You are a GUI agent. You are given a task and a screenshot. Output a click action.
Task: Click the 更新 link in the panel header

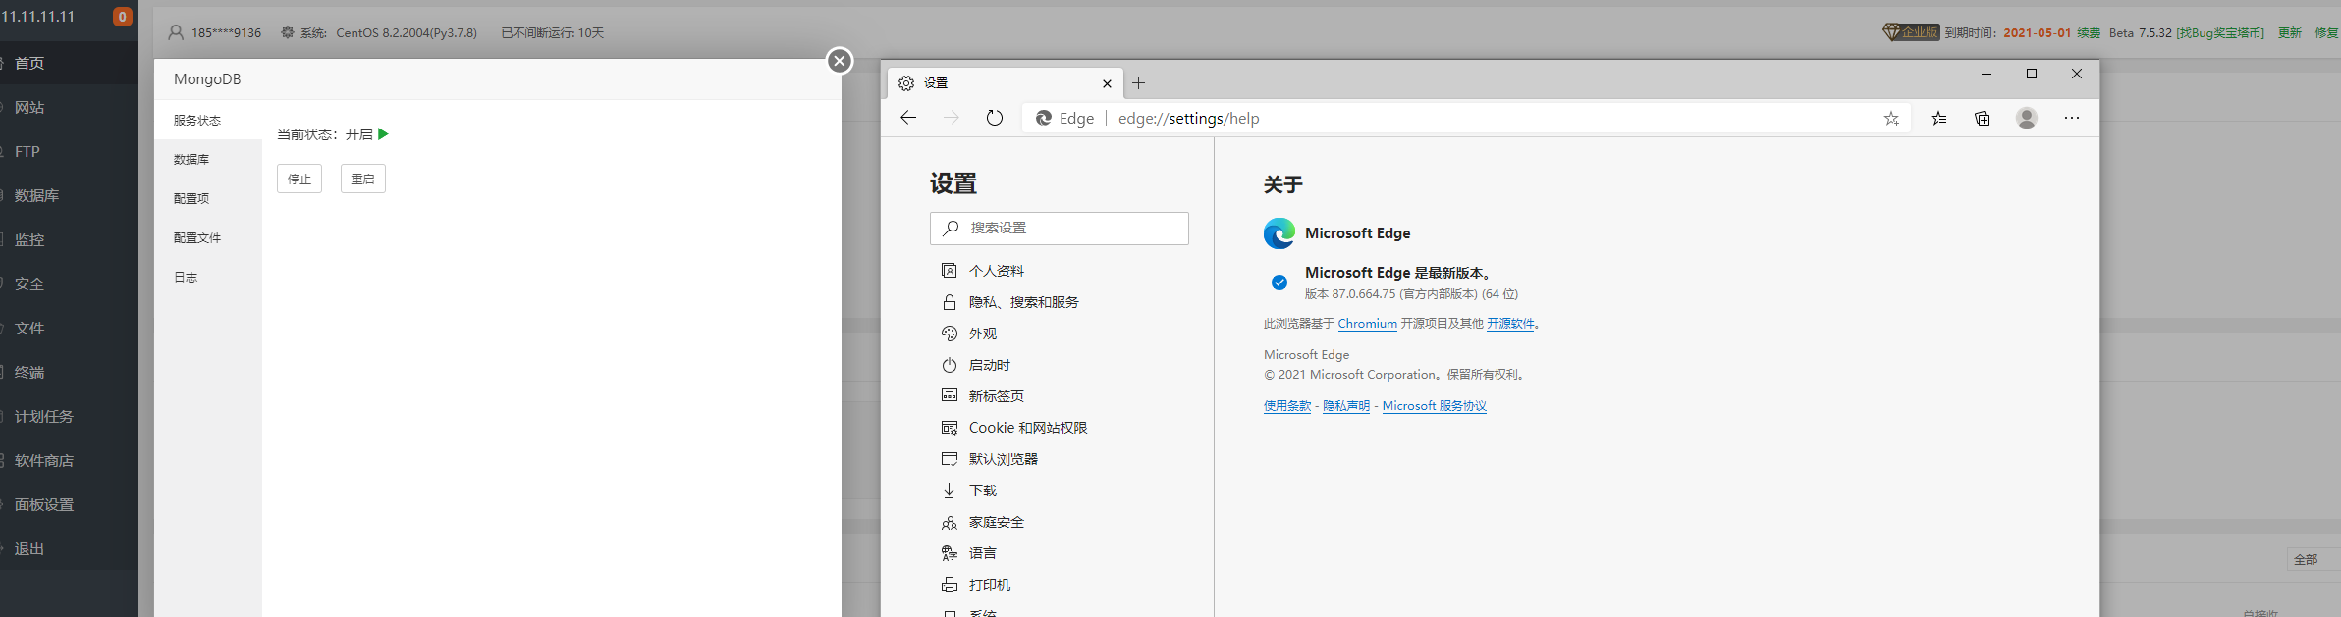click(2290, 33)
